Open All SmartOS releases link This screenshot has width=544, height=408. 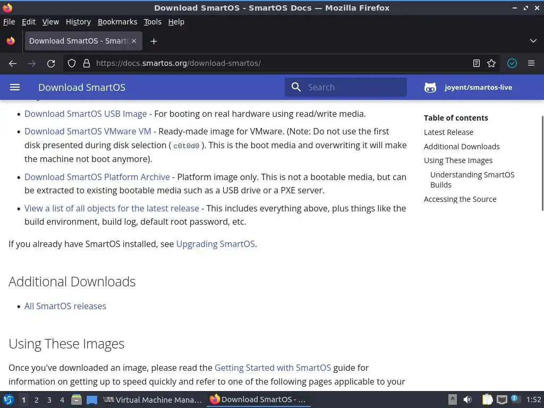pyautogui.click(x=65, y=306)
